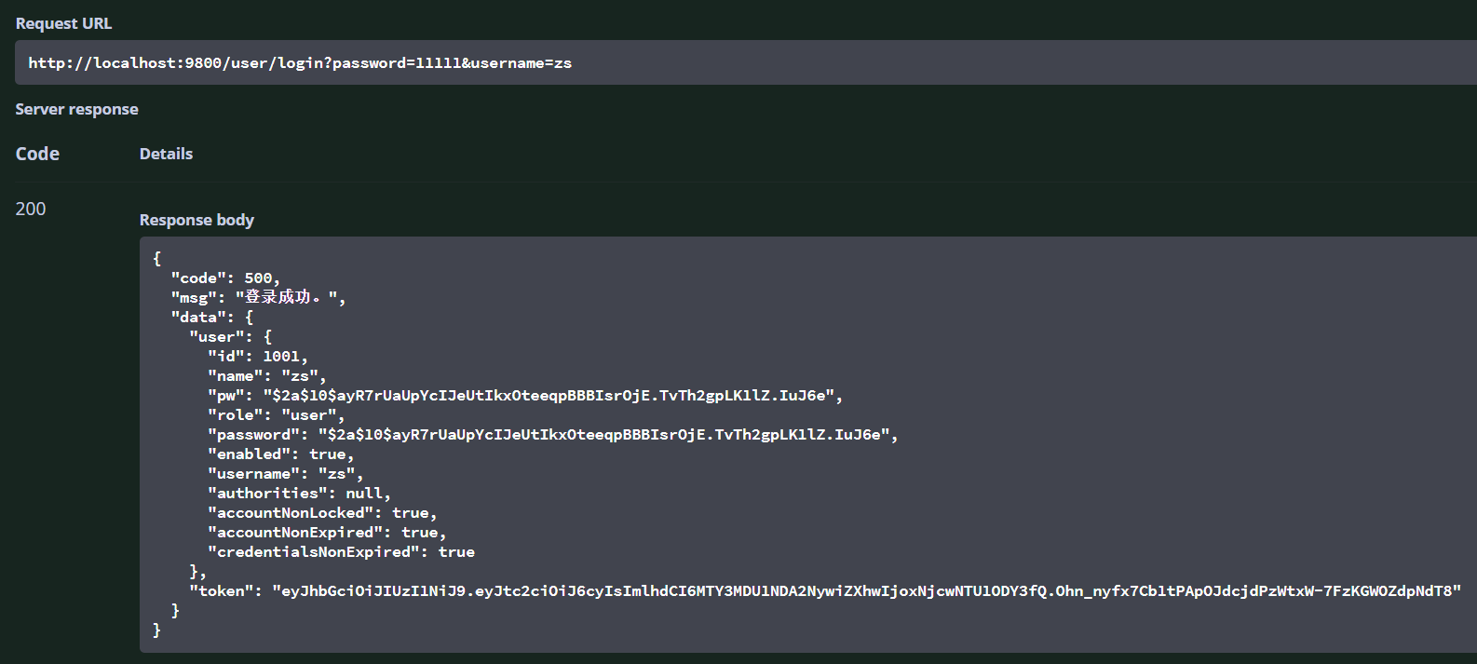Viewport: 1477px width, 664px height.
Task: Click the "id": 1001 line
Action: click(x=257, y=357)
